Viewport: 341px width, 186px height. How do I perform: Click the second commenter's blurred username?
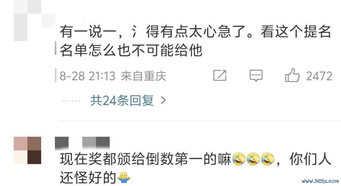point(82,143)
